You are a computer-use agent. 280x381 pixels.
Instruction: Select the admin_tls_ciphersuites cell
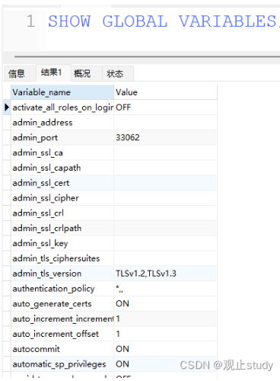coord(62,258)
